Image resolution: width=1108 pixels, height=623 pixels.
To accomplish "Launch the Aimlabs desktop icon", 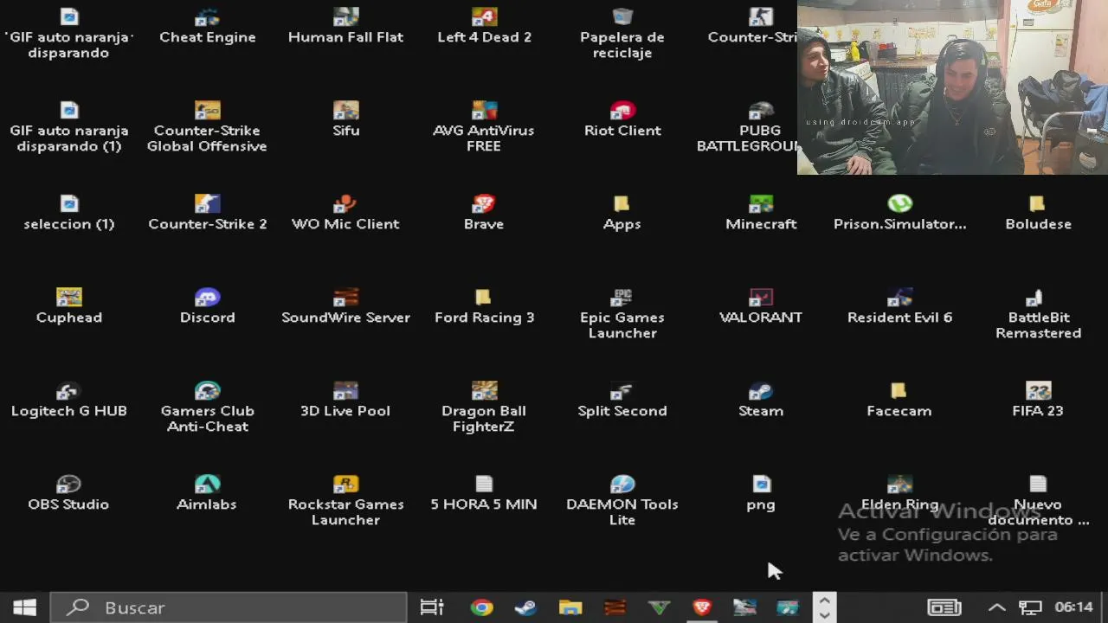I will point(207,493).
